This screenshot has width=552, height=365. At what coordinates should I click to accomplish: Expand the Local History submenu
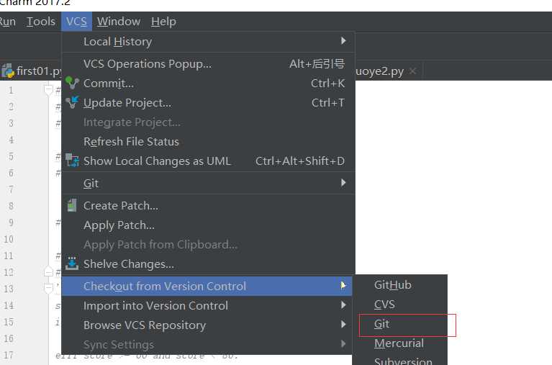click(208, 42)
